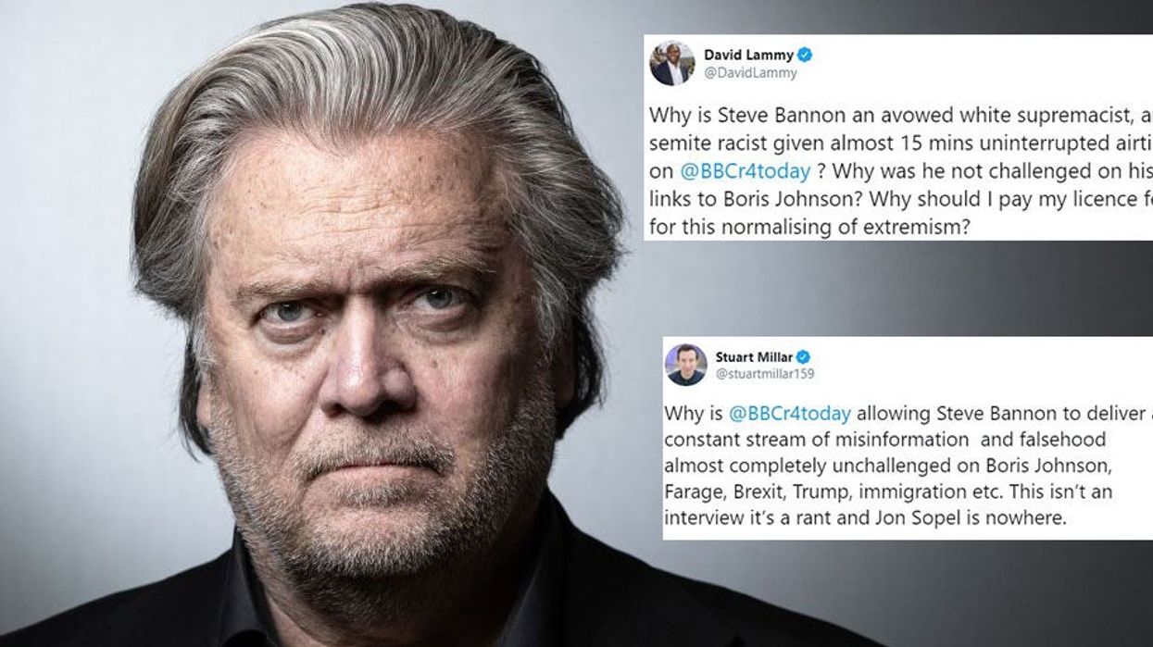Select the Stuart Millar display name
Image resolution: width=1153 pixels, height=647 pixels.
(x=754, y=356)
